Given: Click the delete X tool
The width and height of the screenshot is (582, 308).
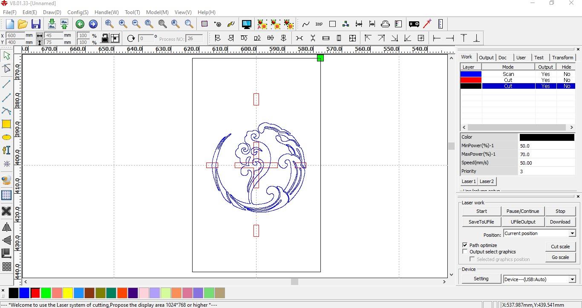Looking at the screenshot, I should [x=6, y=211].
